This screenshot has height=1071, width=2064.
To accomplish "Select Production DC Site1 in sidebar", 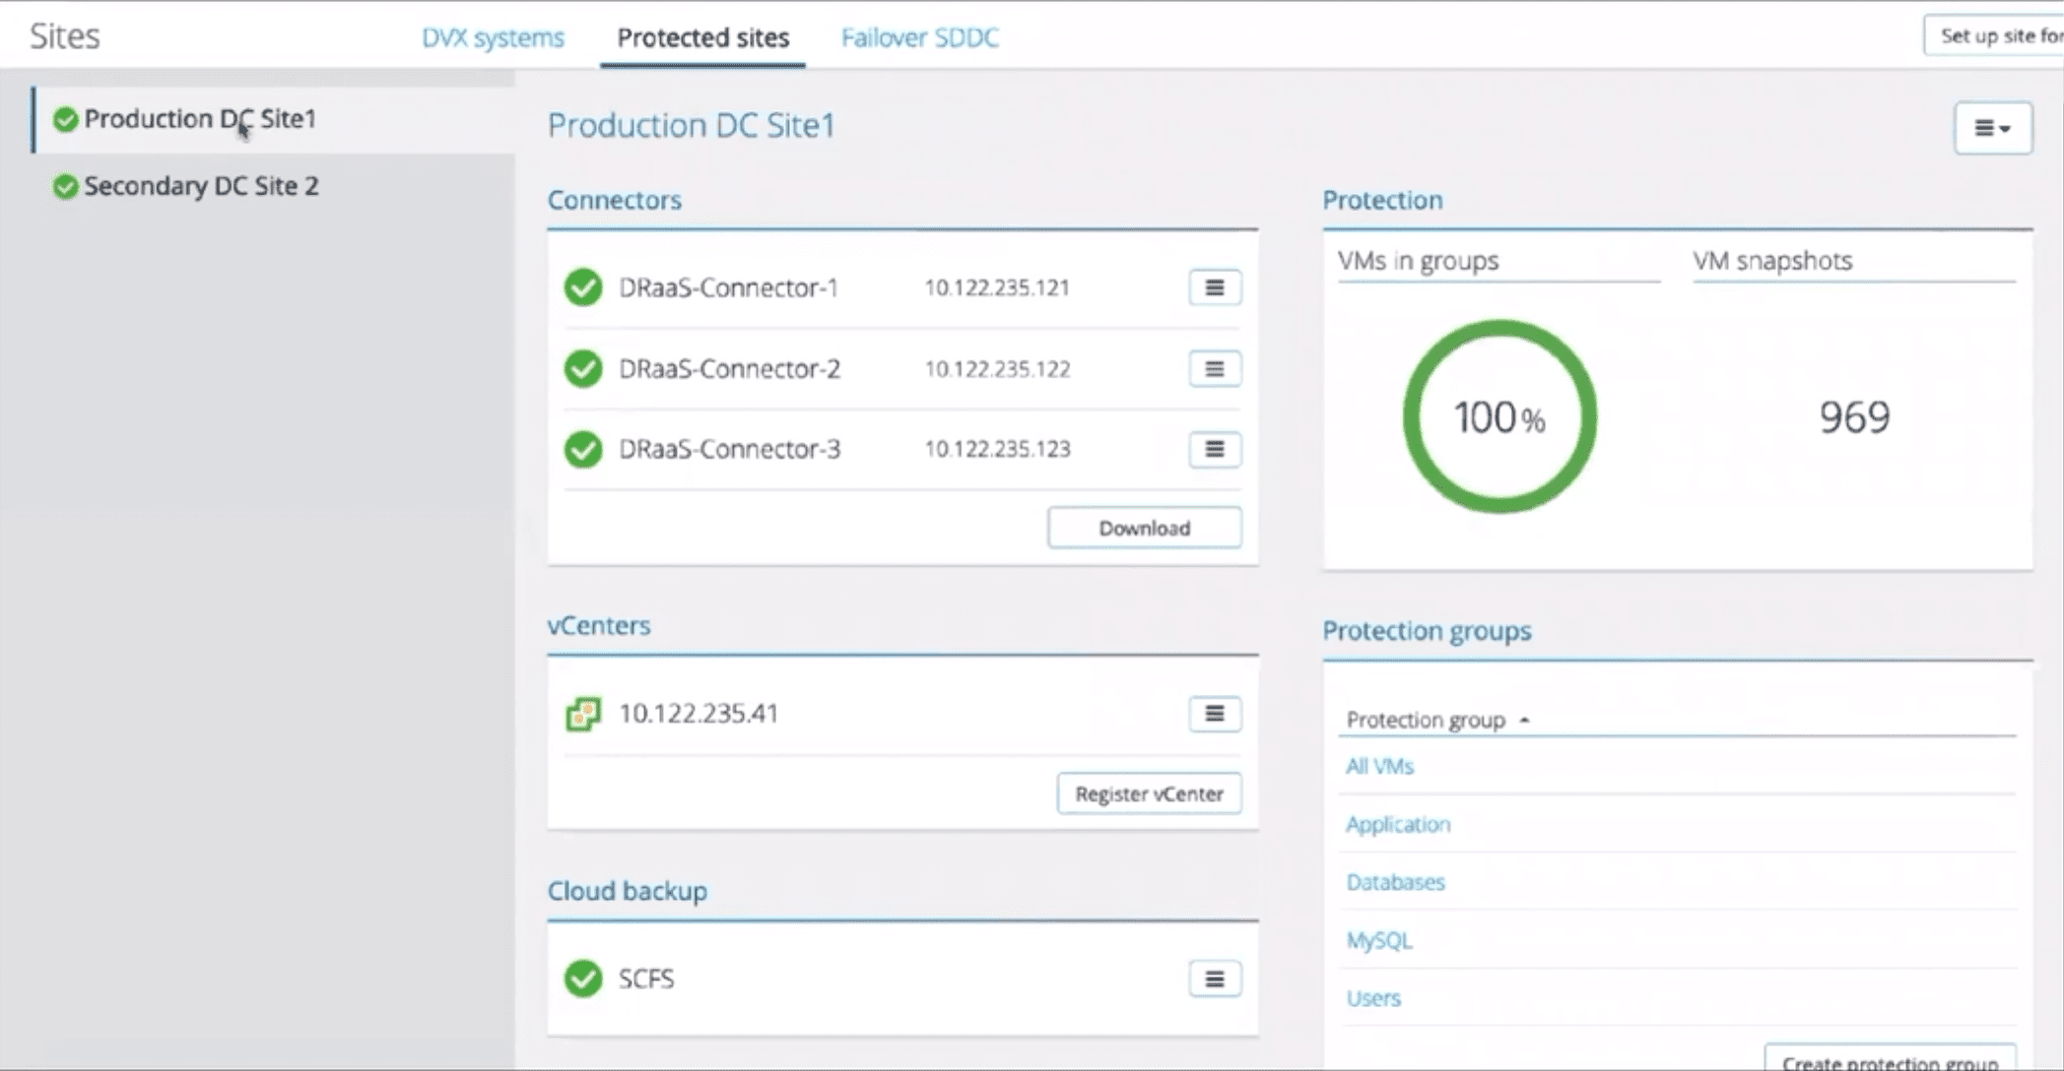I will [199, 119].
